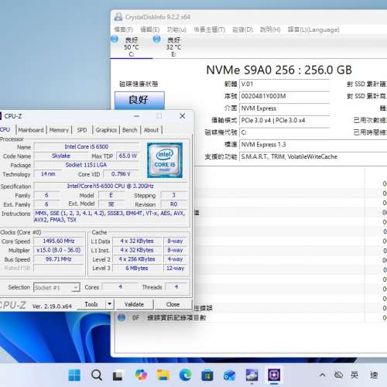Open the Socket #1 selection dropdown

pyautogui.click(x=57, y=287)
